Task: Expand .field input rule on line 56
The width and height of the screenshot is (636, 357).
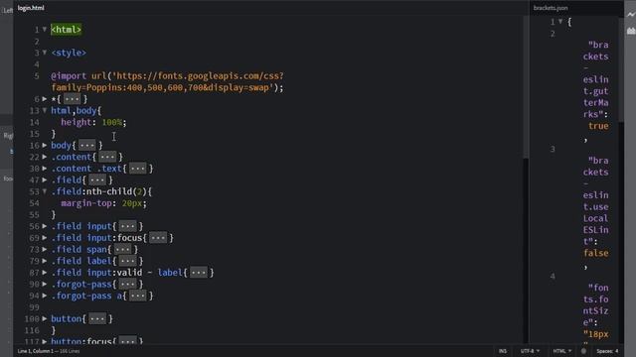Action: click(x=45, y=226)
